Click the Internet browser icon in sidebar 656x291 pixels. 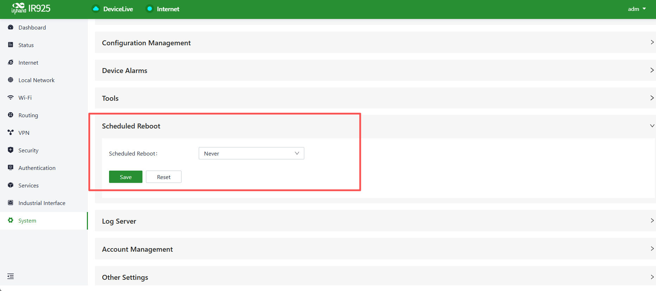click(11, 62)
